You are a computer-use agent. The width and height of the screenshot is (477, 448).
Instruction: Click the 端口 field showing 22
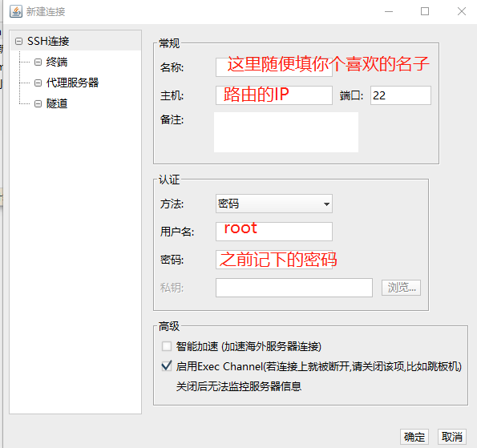[401, 95]
